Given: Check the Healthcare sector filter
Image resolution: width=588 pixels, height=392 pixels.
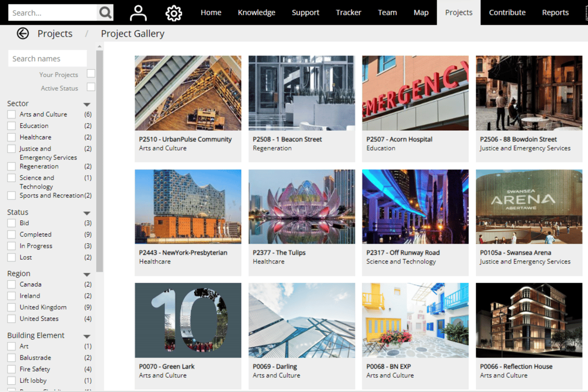Looking at the screenshot, I should 12,137.
